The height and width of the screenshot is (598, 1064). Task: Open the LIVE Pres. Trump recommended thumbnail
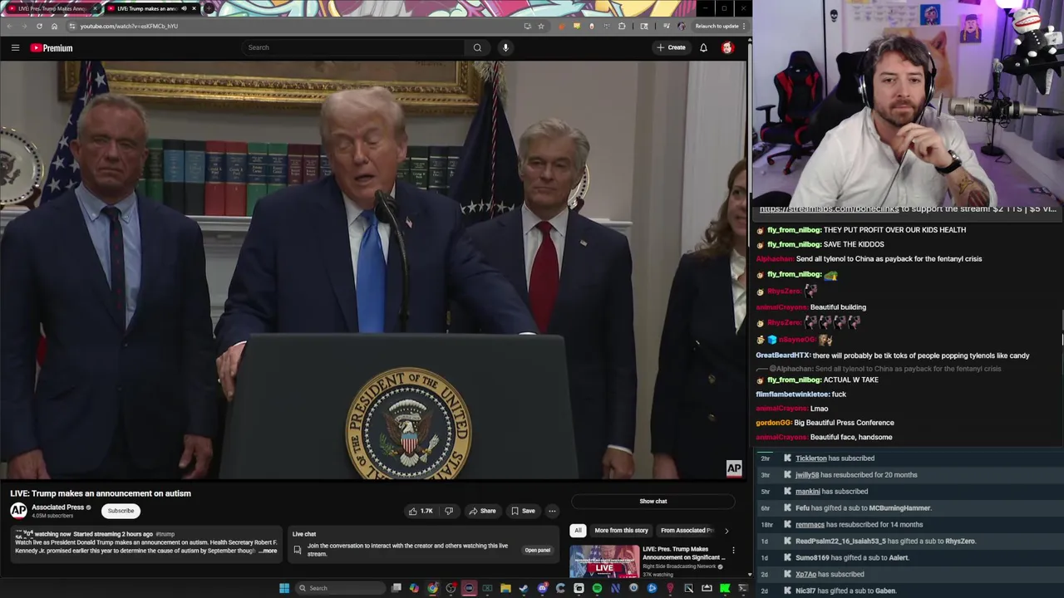(x=604, y=561)
